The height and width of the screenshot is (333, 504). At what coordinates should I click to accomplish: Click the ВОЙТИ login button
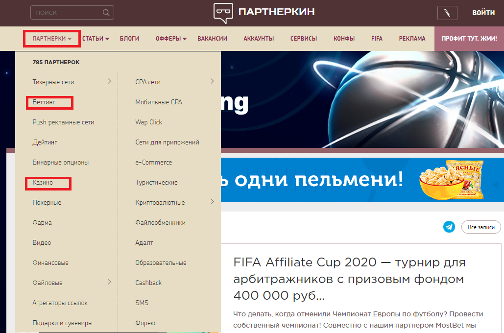tap(483, 13)
